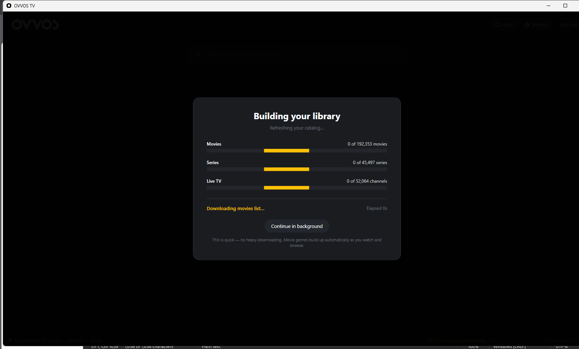Click the '192,353 movies downloading' footer status
The image size is (579, 349).
(457, 340)
